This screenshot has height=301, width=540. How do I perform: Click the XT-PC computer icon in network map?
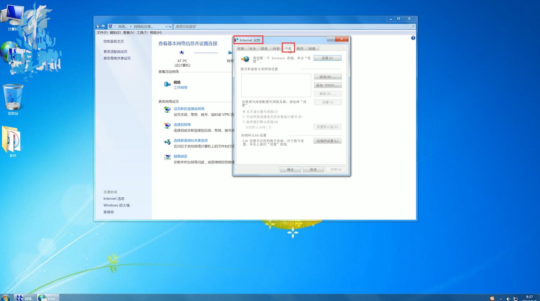coord(182,53)
